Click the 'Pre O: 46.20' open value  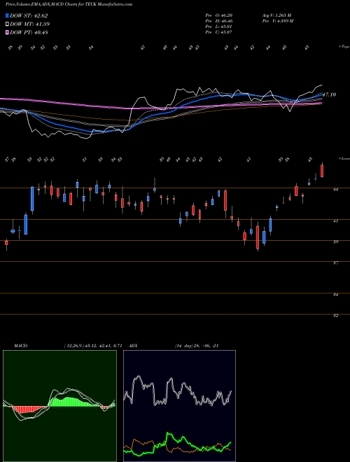click(219, 15)
